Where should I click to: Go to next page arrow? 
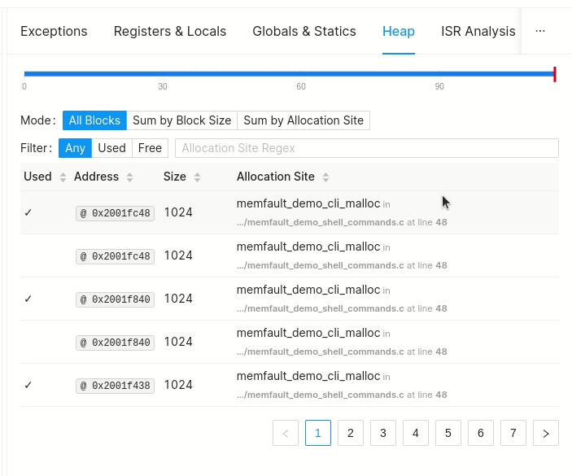tap(545, 434)
